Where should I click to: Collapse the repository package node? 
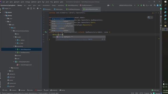[x=14, y=46]
